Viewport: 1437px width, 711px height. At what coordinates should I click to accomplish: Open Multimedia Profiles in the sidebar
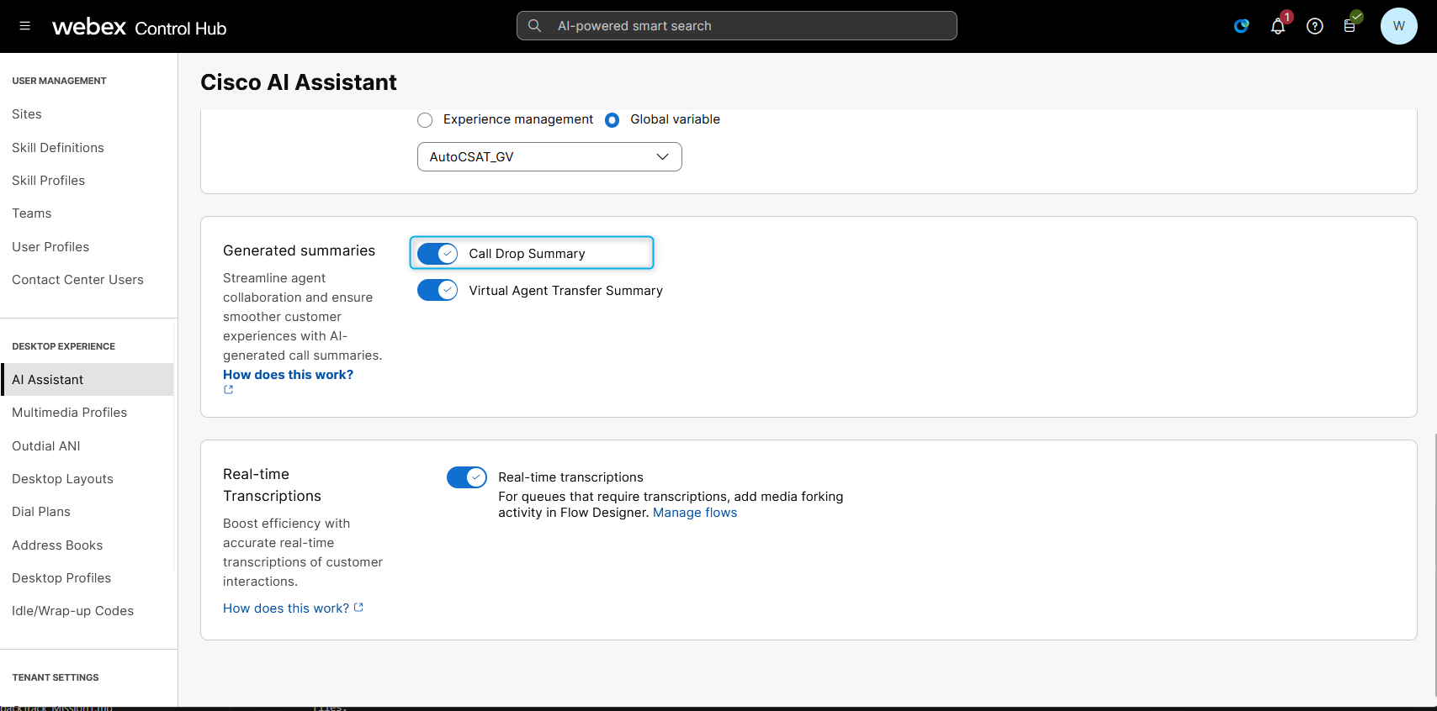point(69,413)
